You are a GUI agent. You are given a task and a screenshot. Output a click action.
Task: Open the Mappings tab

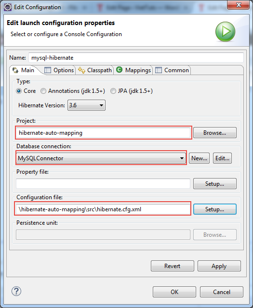[133, 70]
